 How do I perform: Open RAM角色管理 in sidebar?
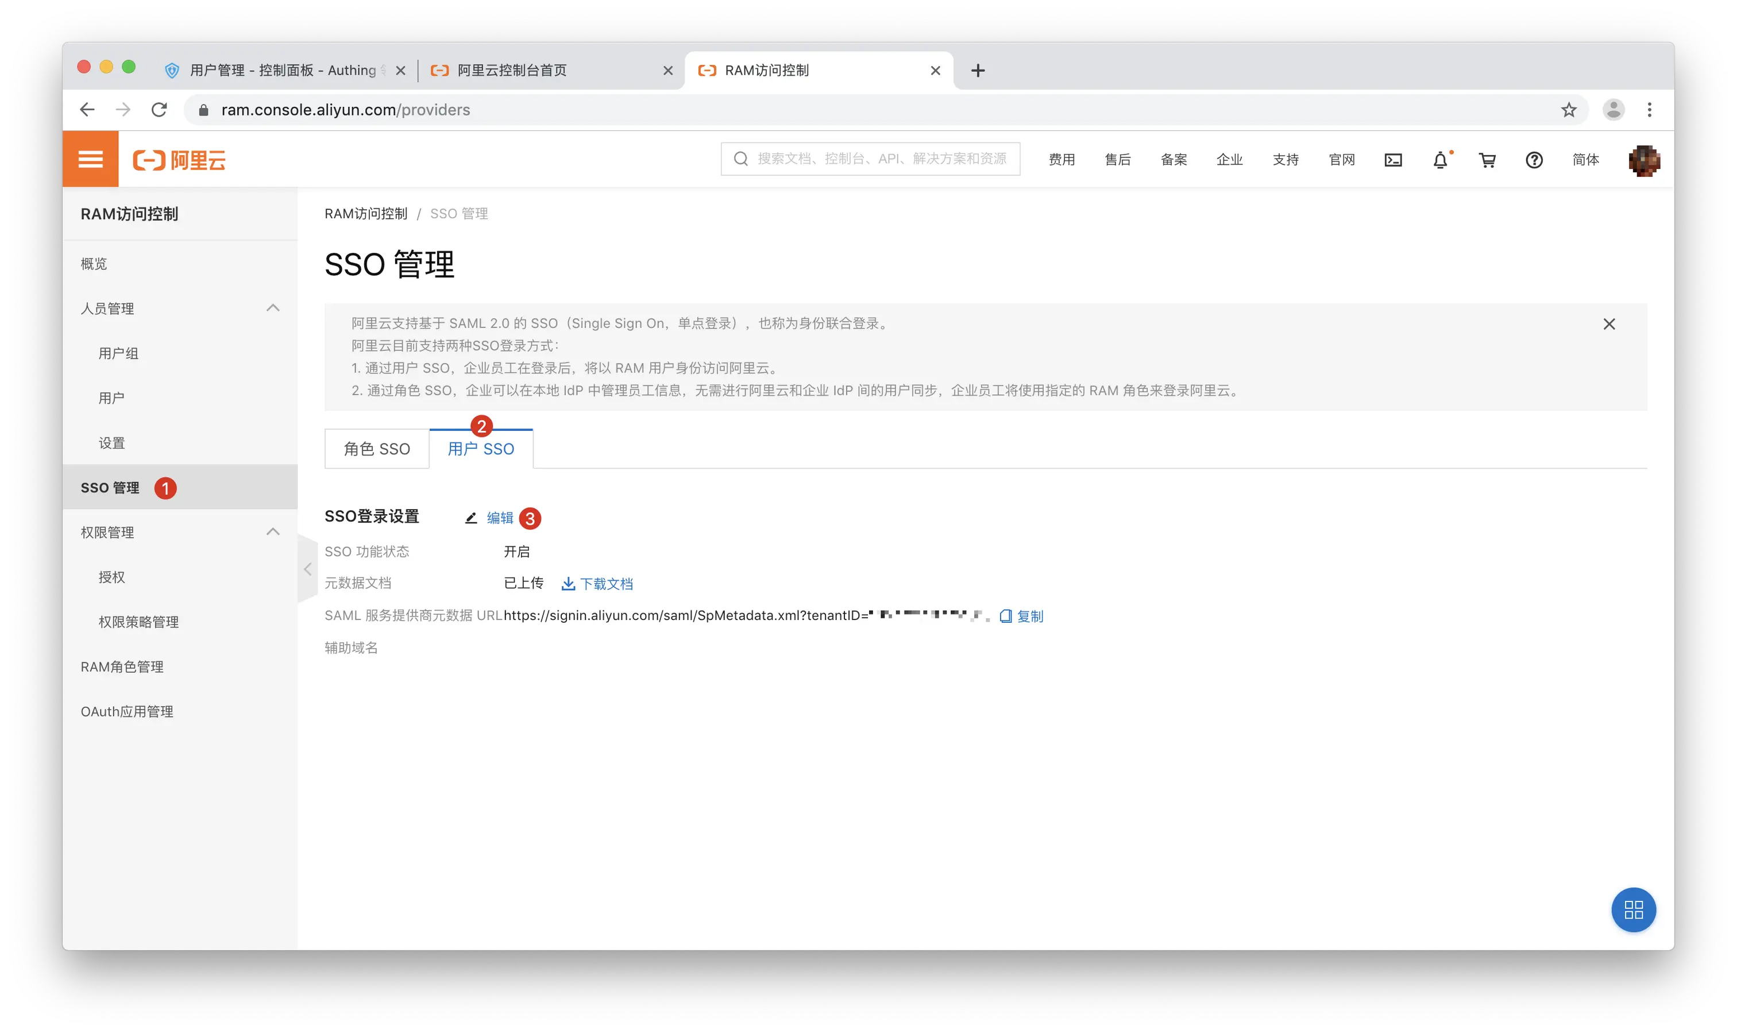(122, 667)
